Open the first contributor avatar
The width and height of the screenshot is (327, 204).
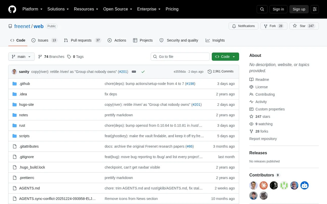point(253,185)
